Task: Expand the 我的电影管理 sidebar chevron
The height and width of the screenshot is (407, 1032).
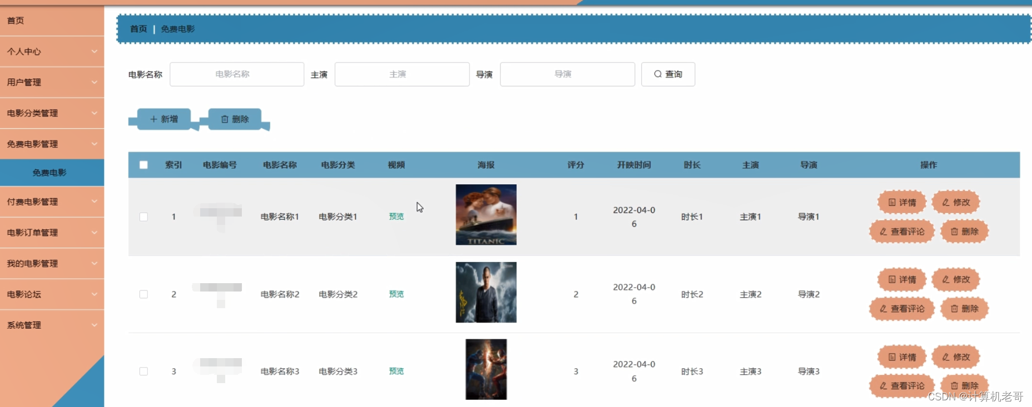Action: coord(94,263)
